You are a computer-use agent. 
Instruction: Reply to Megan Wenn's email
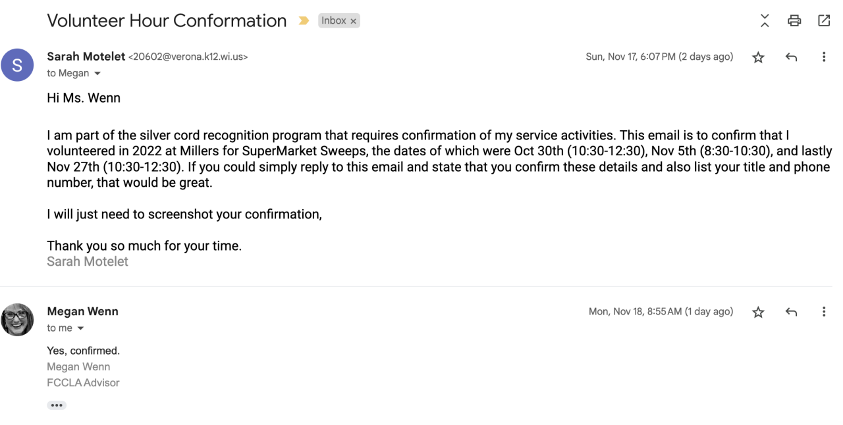[791, 312]
